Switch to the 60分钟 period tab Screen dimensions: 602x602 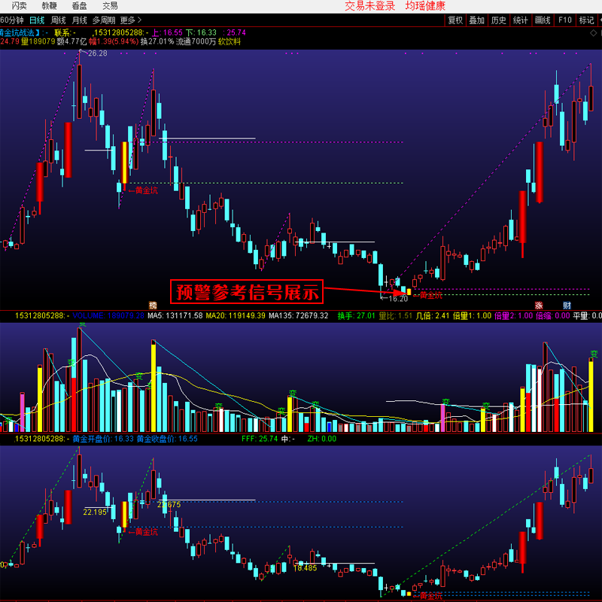(x=11, y=20)
